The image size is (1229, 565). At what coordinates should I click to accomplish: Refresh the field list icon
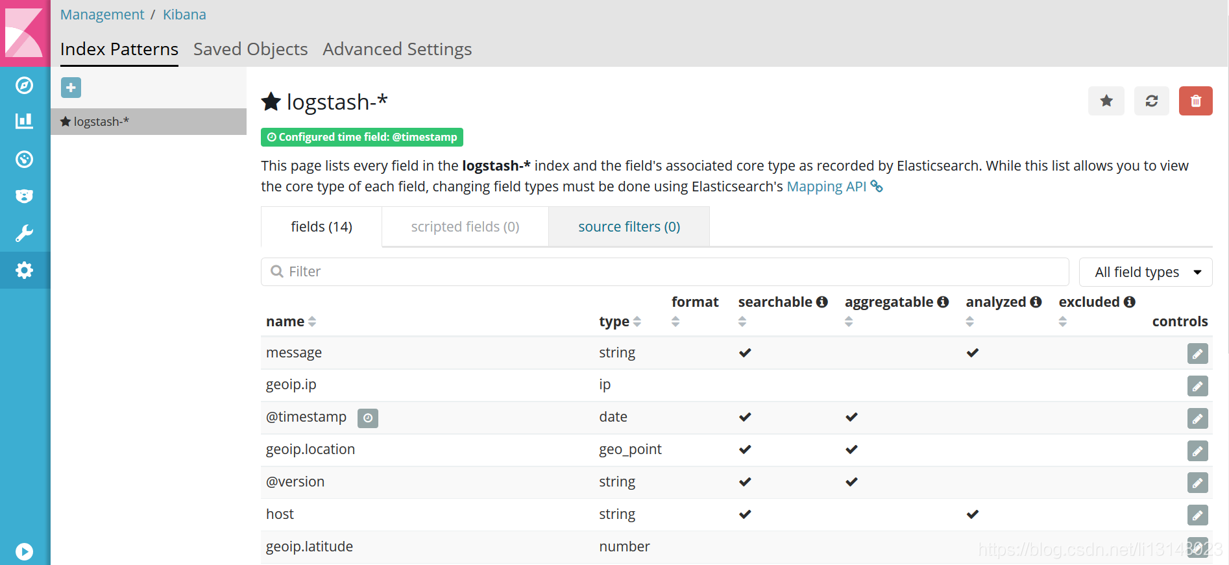pyautogui.click(x=1152, y=101)
